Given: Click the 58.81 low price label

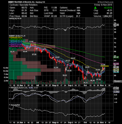Looking at the screenshot, I should (65, 75).
